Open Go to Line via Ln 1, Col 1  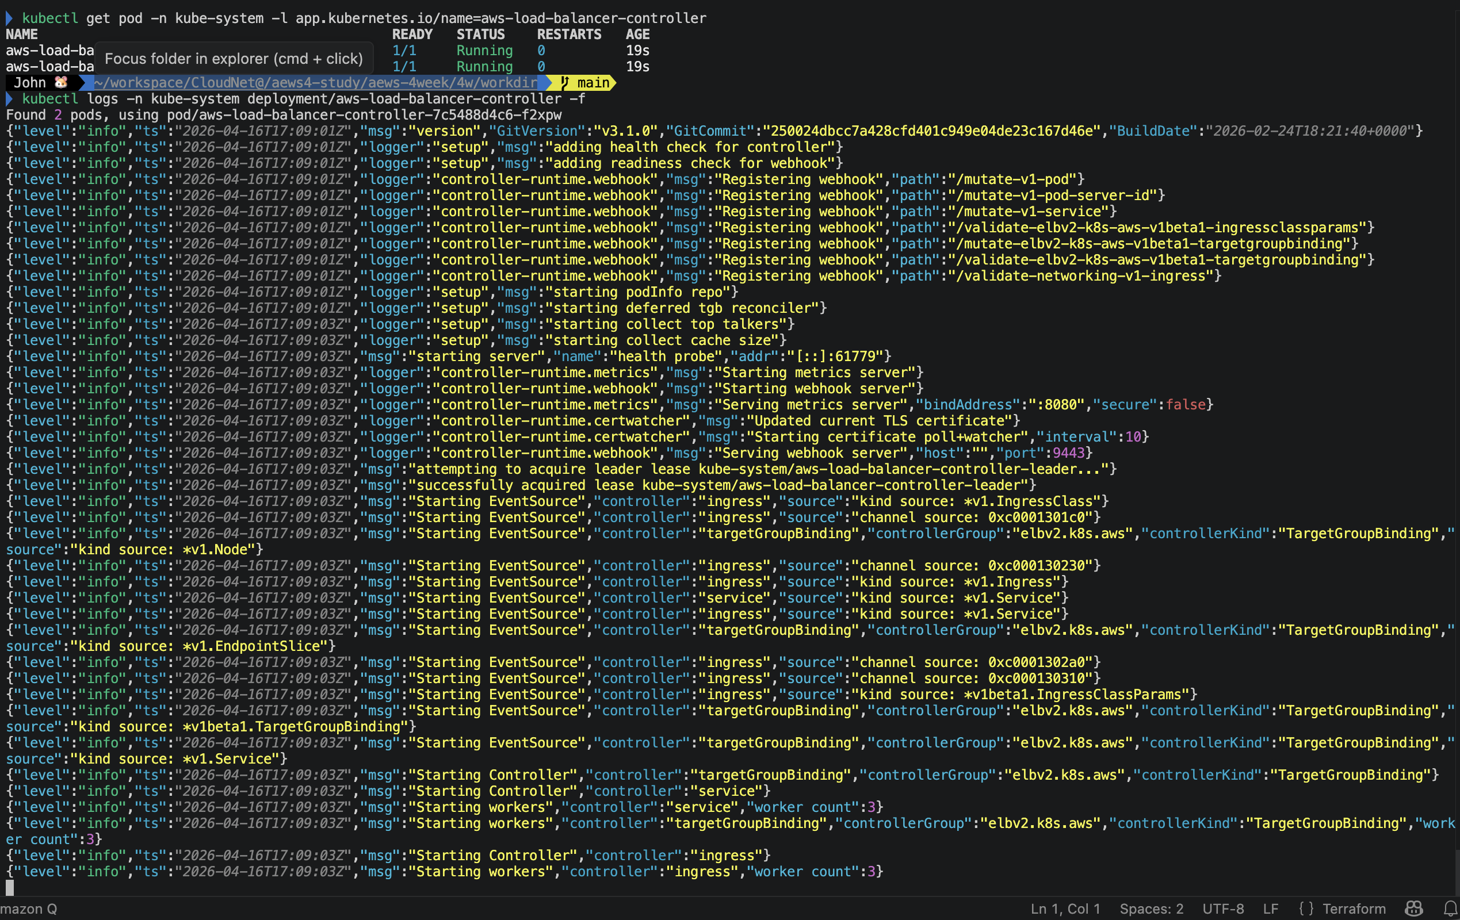tap(1065, 908)
